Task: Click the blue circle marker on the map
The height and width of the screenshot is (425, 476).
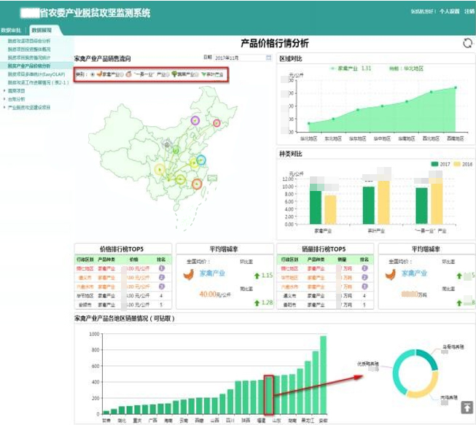Action: [202, 160]
